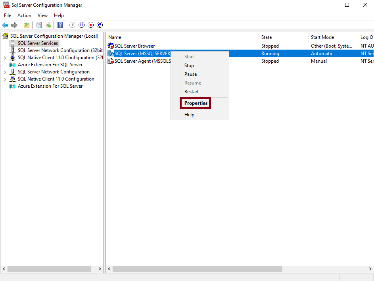The height and width of the screenshot is (281, 374).
Task: Open the Action menu
Action: click(x=24, y=15)
